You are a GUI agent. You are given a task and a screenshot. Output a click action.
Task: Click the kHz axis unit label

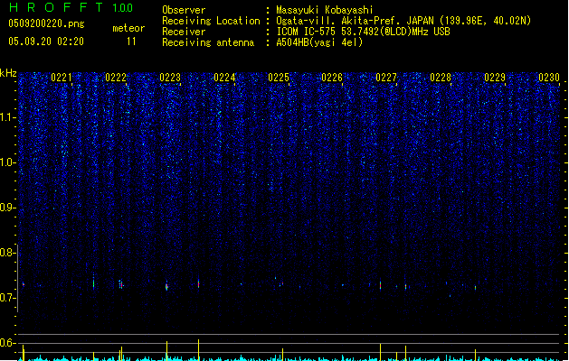[8, 73]
